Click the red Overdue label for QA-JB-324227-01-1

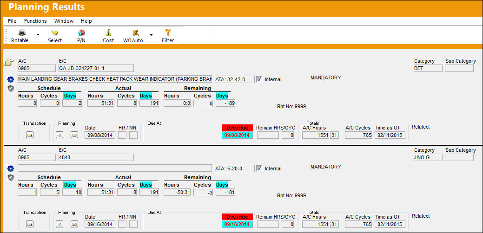click(x=237, y=128)
